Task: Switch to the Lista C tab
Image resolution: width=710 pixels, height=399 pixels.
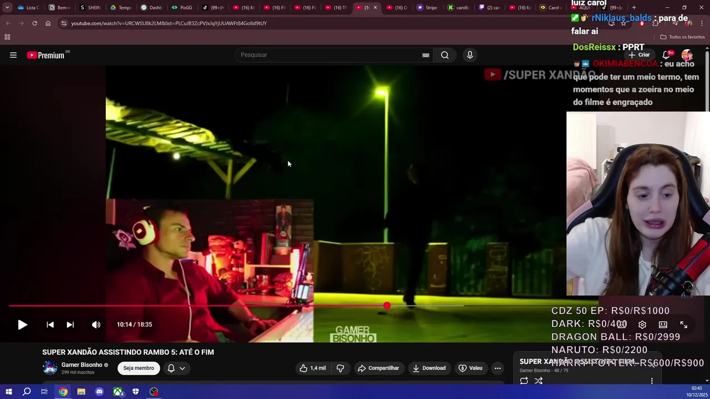Action: [29, 8]
